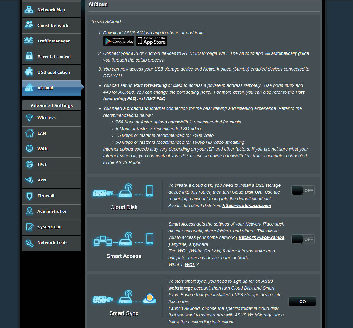Click the System Log notepad icon
The height and width of the screenshot is (328, 353).
(29, 227)
